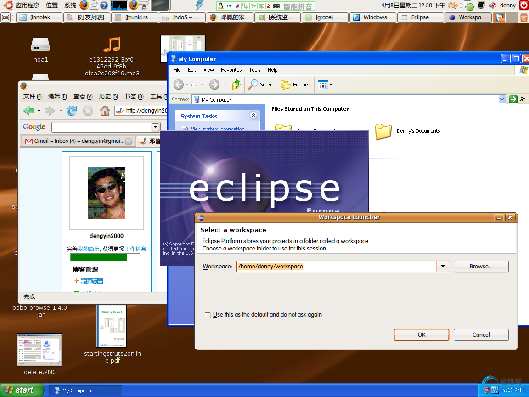The image size is (529, 397).
Task: Click the Browse... button in Workspace Launcher
Action: tap(481, 267)
